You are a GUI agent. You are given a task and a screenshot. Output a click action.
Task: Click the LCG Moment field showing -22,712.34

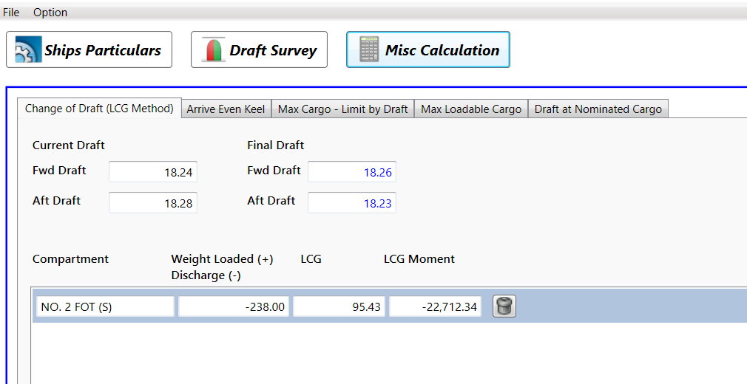(x=435, y=306)
